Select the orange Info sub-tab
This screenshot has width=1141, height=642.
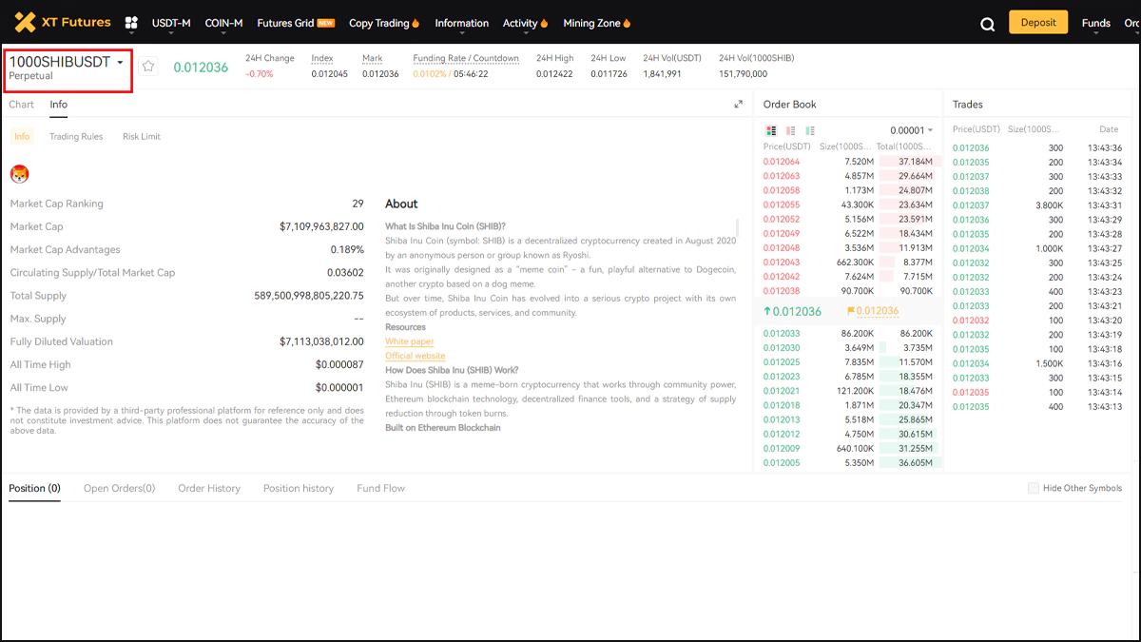(x=22, y=137)
